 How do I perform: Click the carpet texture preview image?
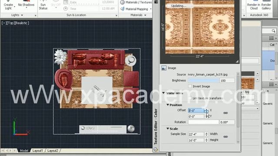click(200, 27)
